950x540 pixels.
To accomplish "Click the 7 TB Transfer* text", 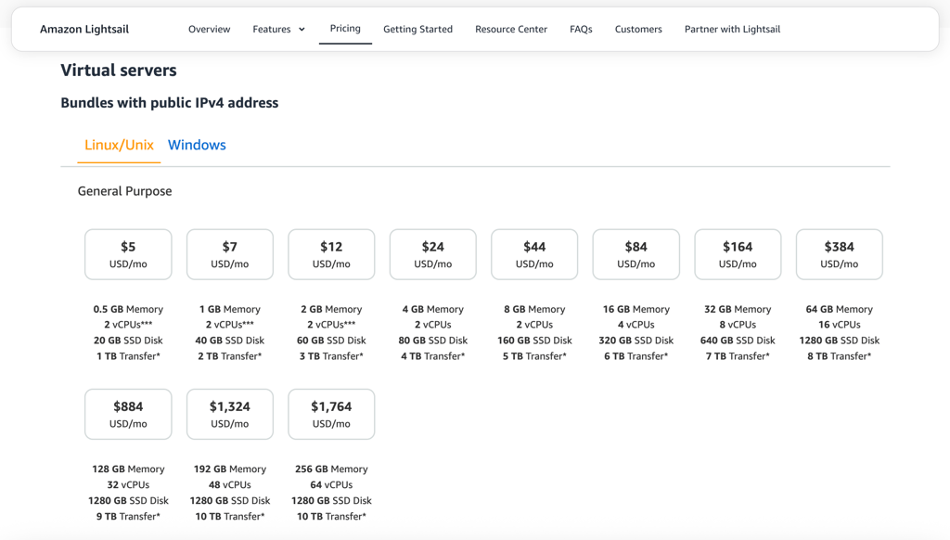I will [738, 356].
